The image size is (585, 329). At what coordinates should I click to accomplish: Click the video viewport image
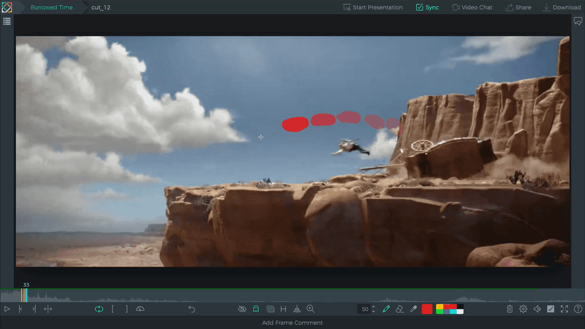click(293, 151)
